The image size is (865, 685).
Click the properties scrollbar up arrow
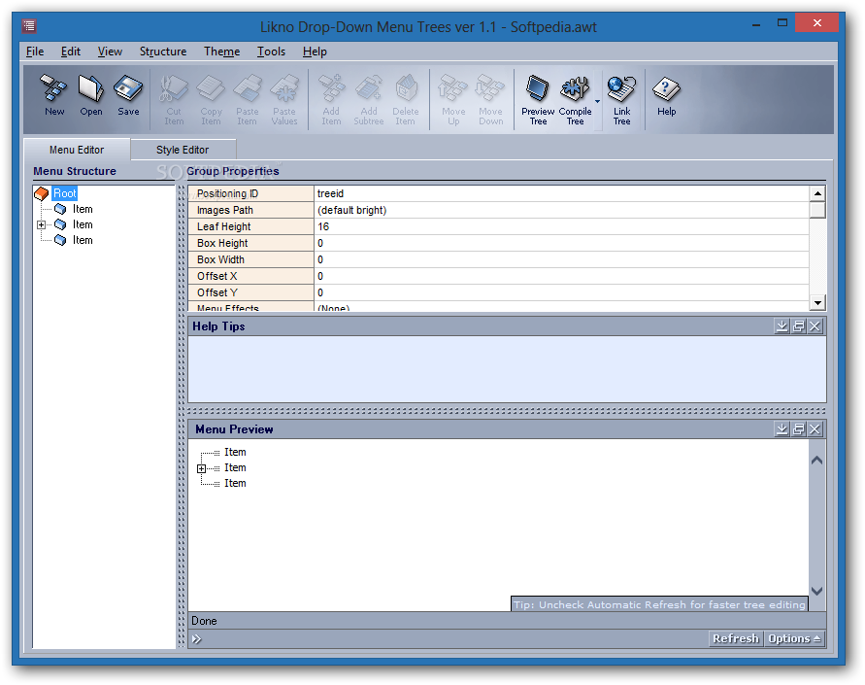tap(817, 193)
